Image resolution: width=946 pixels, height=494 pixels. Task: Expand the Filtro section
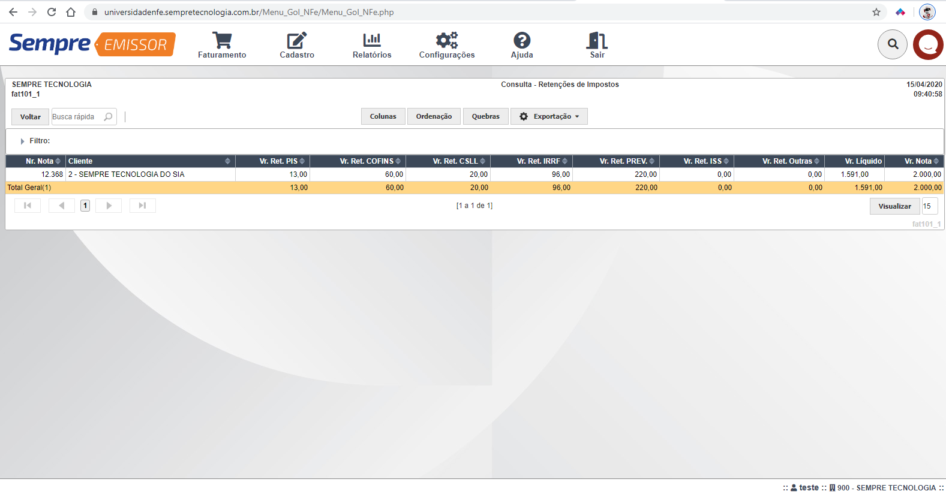22,141
